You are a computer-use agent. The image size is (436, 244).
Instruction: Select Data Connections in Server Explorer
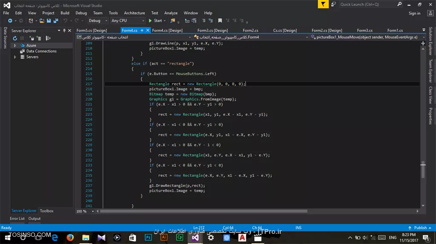pyautogui.click(x=41, y=51)
